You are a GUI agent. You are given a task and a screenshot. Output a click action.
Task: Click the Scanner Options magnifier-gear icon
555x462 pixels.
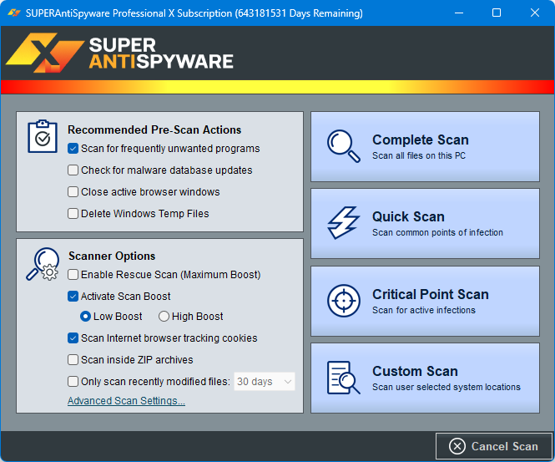43,264
